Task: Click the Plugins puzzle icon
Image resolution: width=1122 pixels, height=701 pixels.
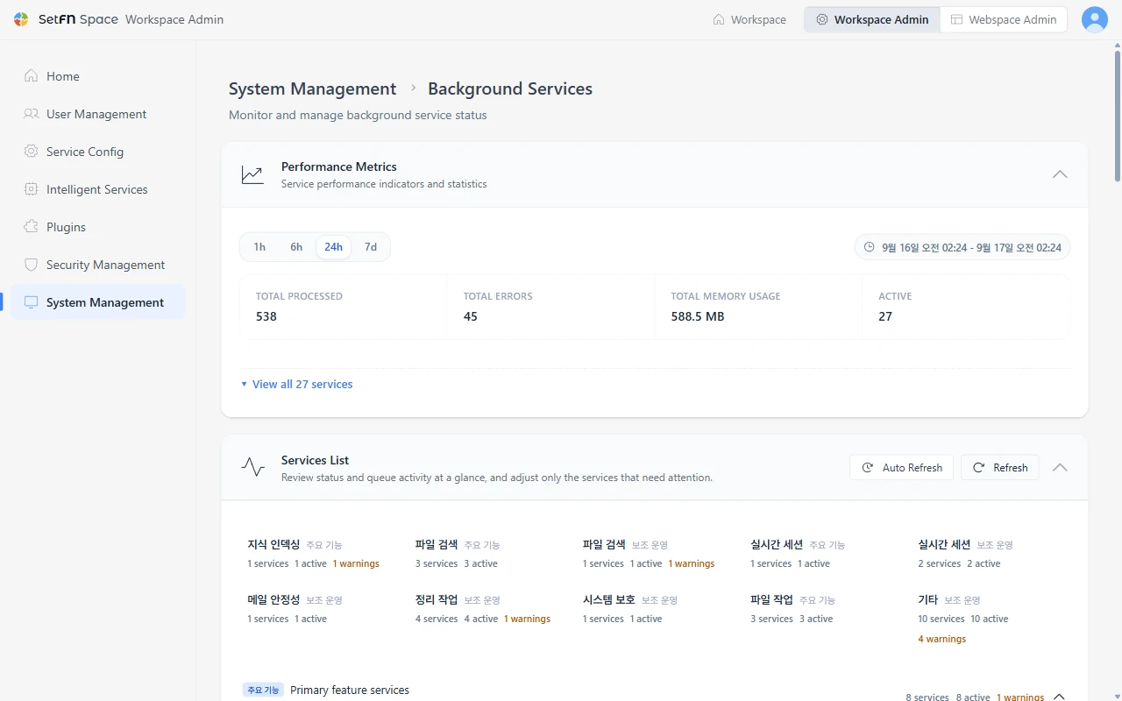Action: click(x=32, y=227)
